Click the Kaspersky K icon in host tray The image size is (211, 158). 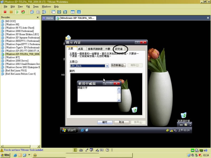coord(200,155)
